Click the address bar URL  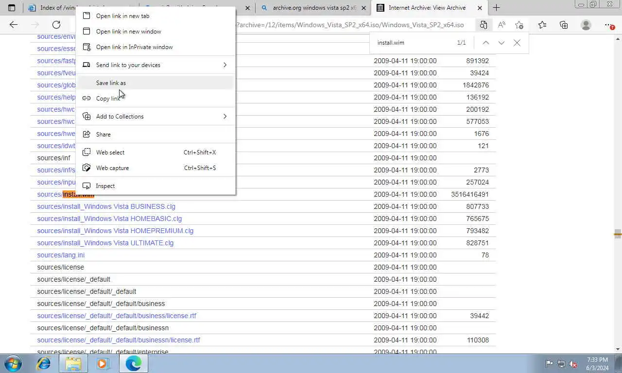click(350, 25)
